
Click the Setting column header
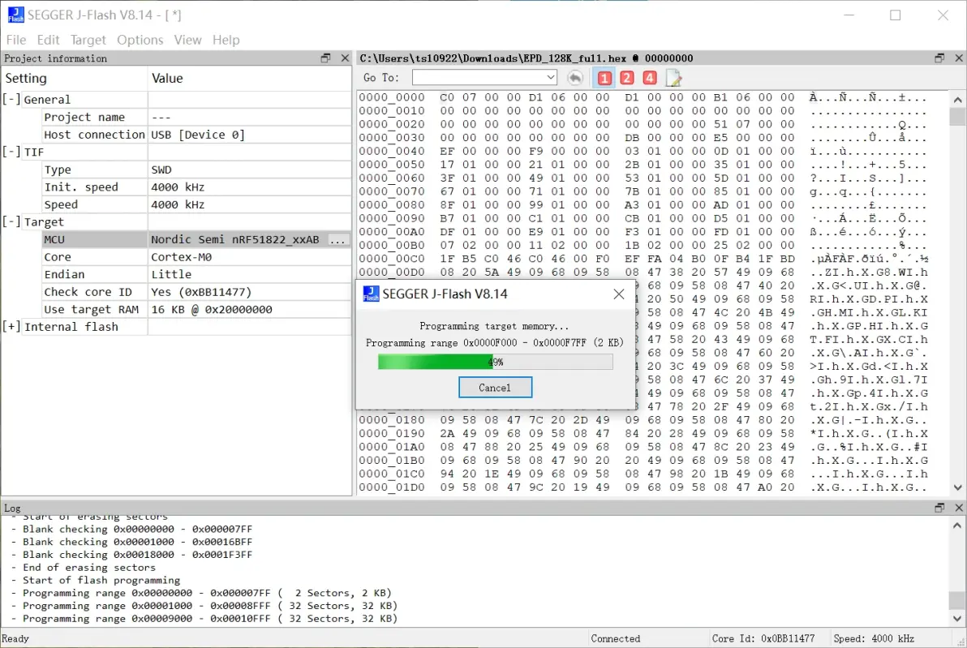click(74, 79)
